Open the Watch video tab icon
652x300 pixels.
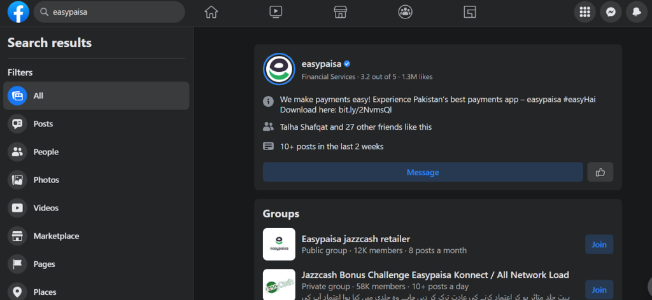coord(276,12)
